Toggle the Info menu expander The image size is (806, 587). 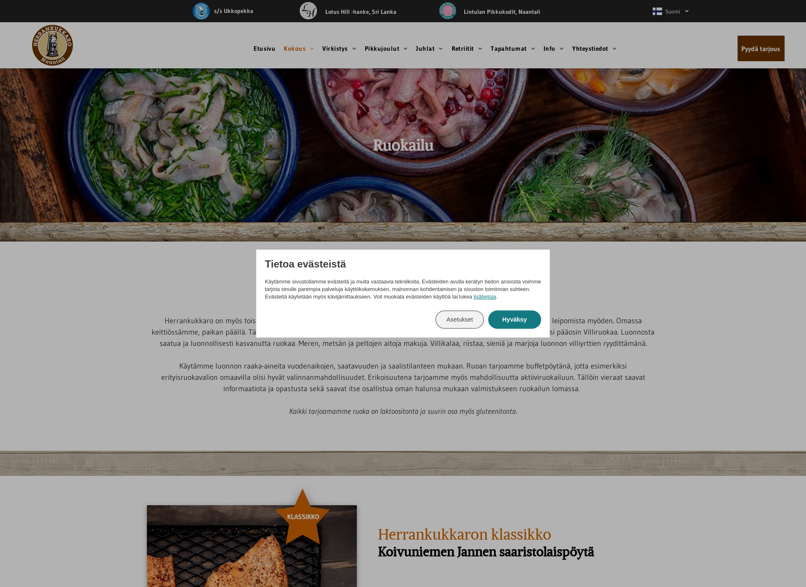562,48
